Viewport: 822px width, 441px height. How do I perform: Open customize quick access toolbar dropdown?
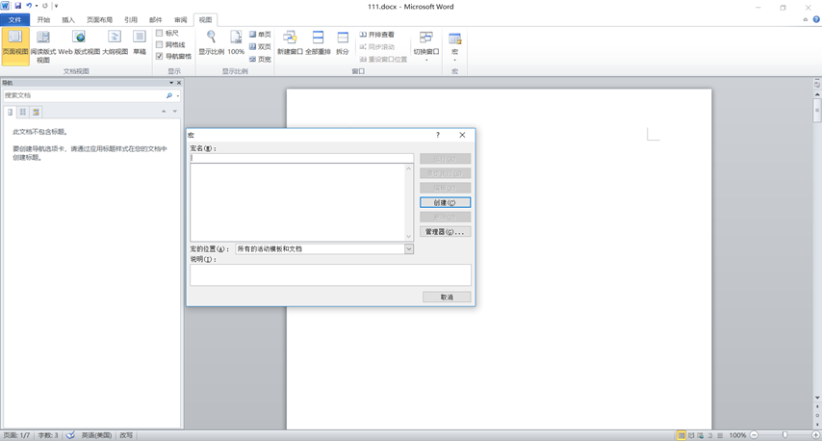(x=57, y=6)
